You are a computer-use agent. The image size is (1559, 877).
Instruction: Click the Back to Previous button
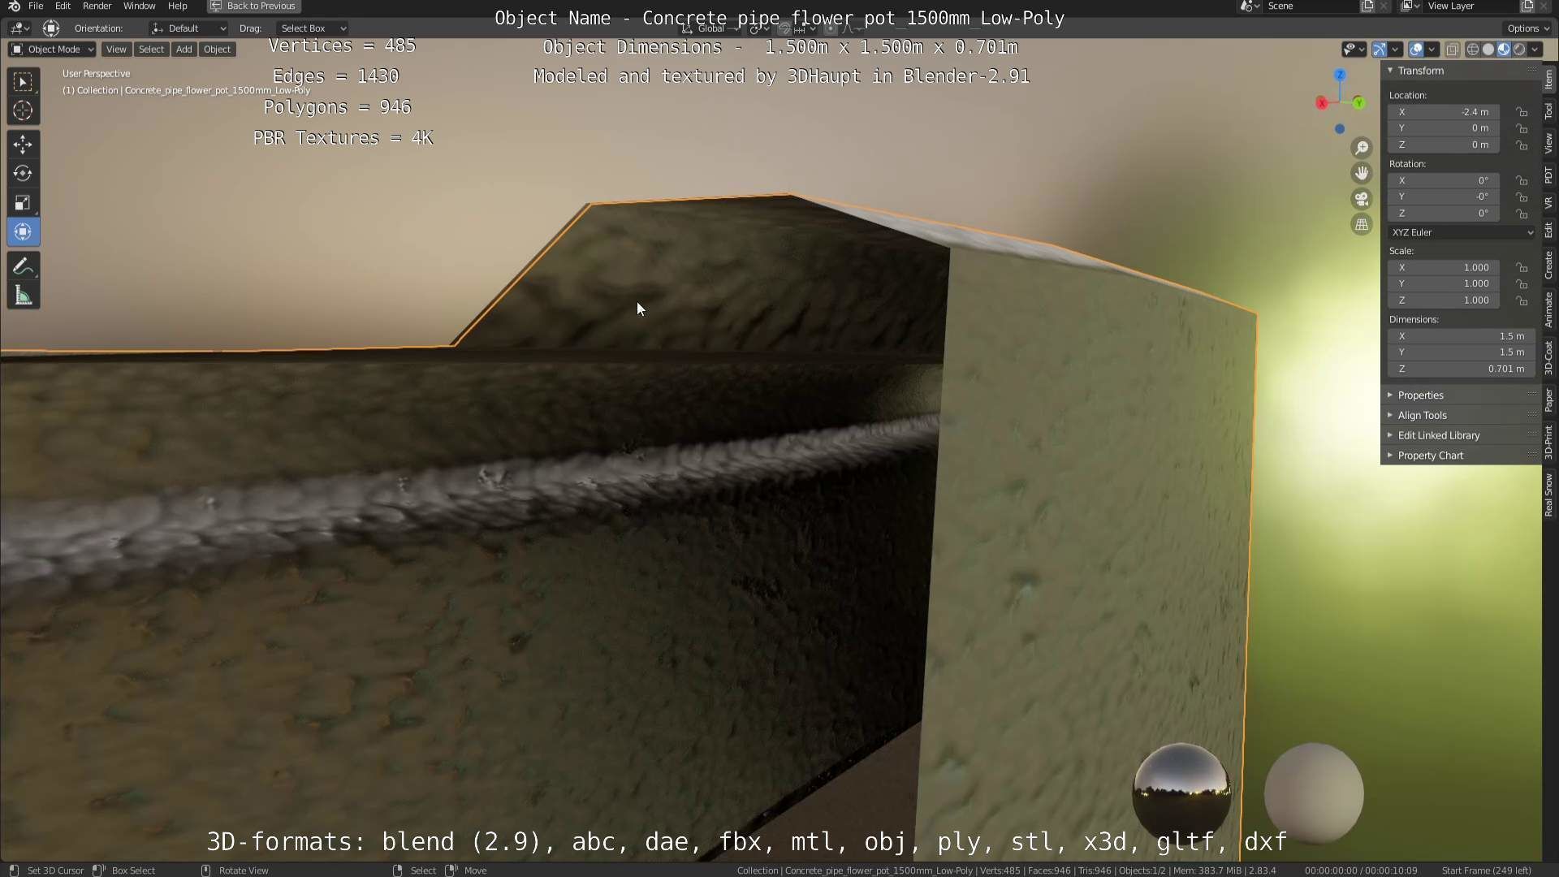(253, 6)
